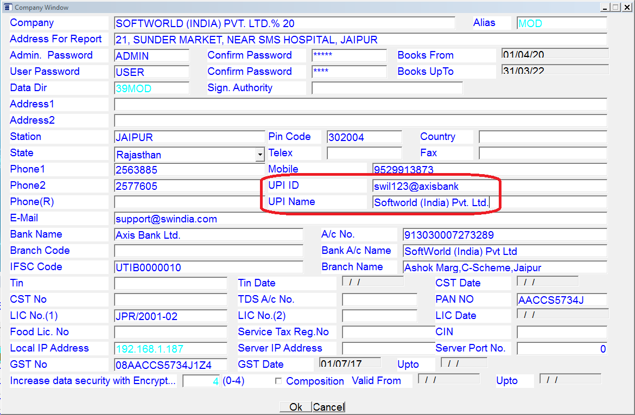Select the Books UpTo date field
This screenshot has height=415, width=635.
(x=555, y=69)
